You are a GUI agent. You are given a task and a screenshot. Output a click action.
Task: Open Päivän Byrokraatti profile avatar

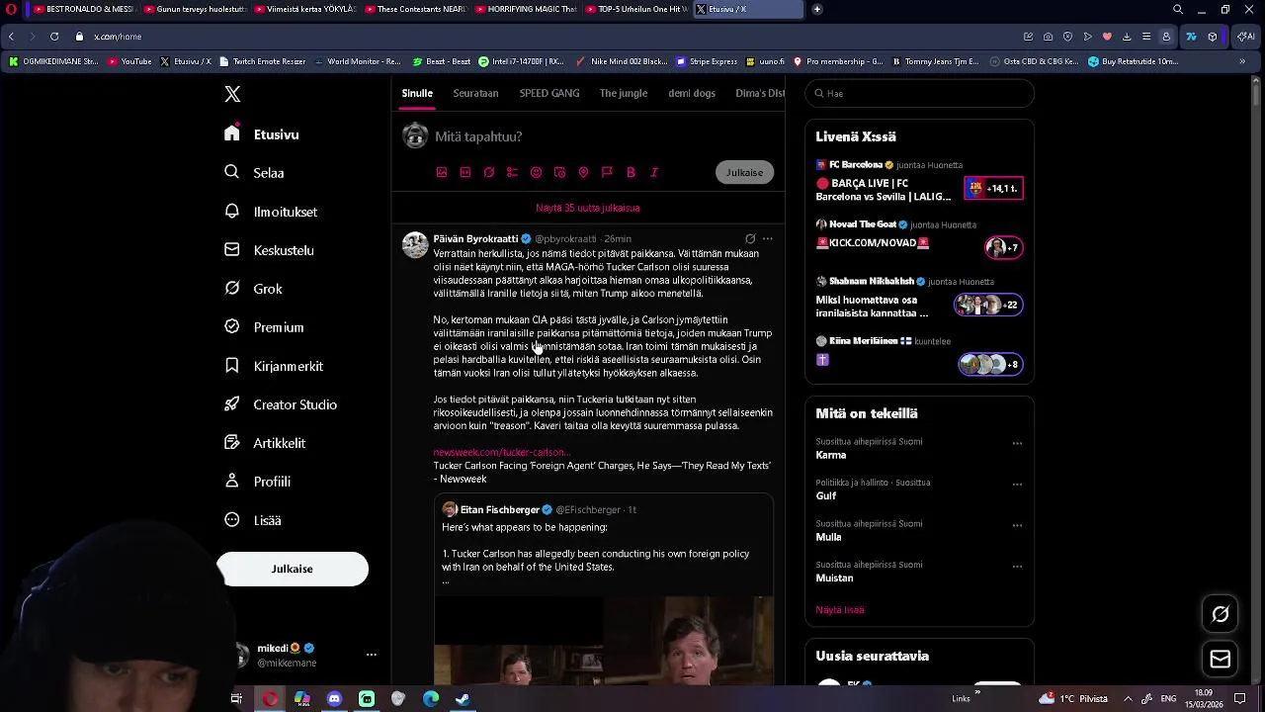tap(415, 244)
